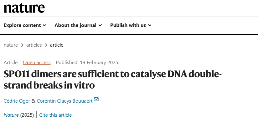Open Cite this article link
This screenshot has width=258, height=122.
(55, 115)
